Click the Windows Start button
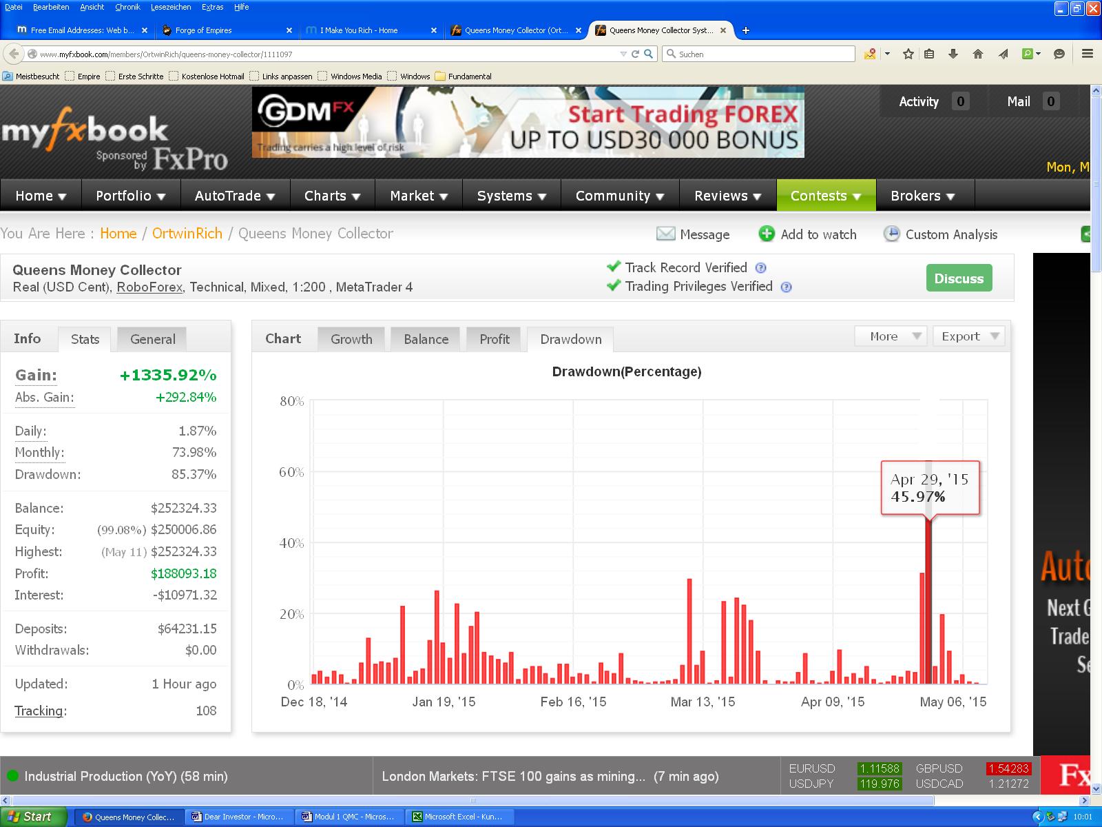This screenshot has height=827, width=1102. click(x=33, y=817)
